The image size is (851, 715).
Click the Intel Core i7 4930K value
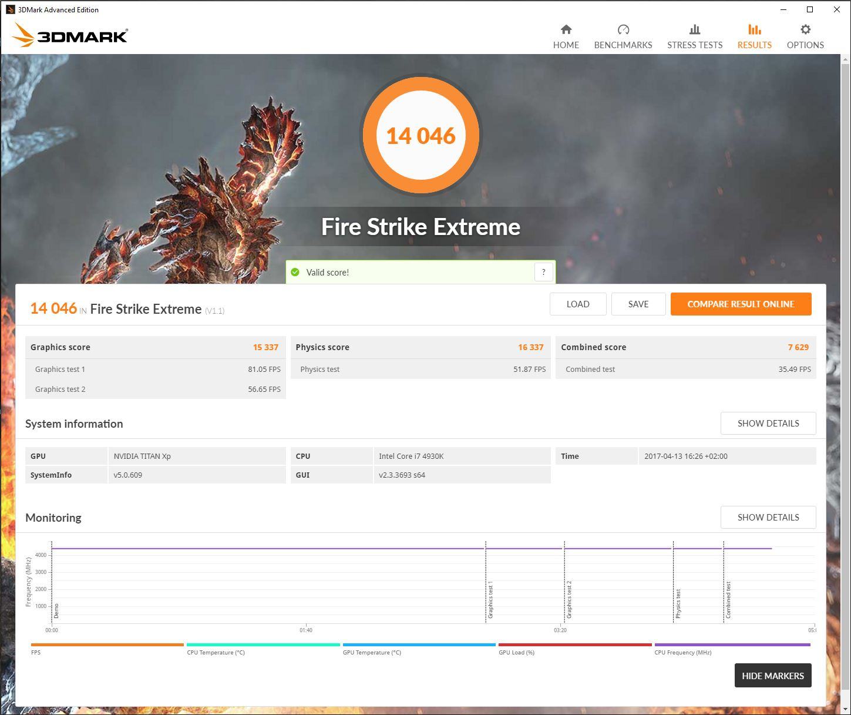pyautogui.click(x=411, y=456)
